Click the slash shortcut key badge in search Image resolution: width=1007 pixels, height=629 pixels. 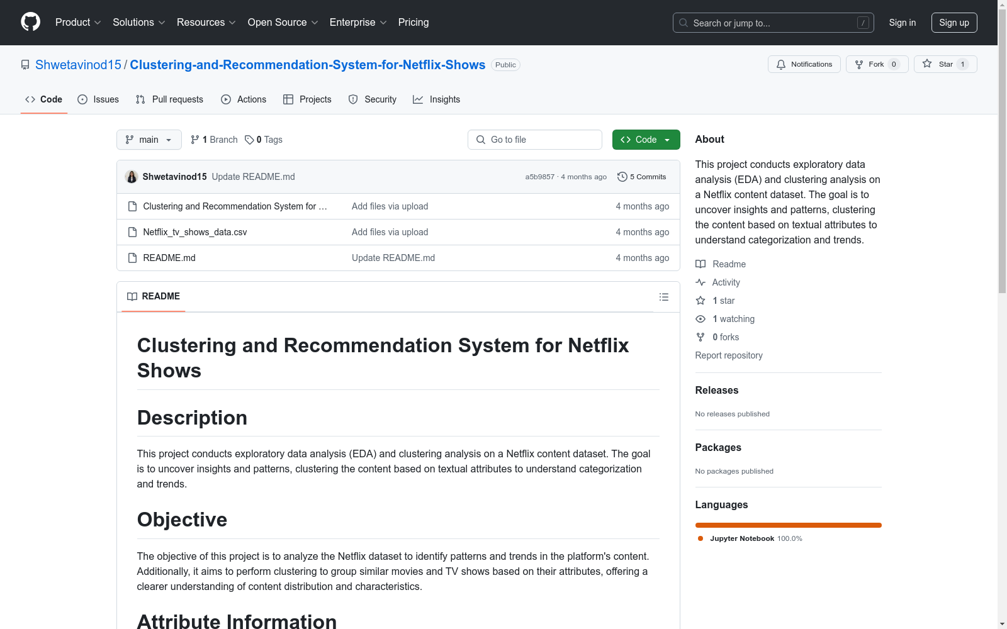tap(863, 23)
